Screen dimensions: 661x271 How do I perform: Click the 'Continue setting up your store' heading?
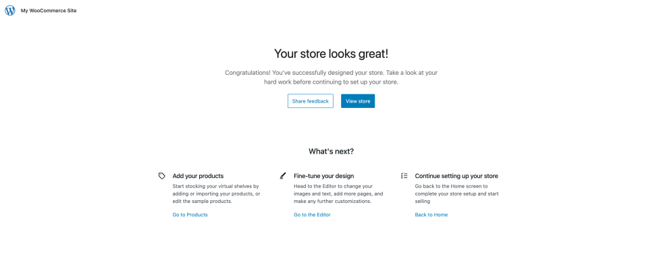tap(456, 176)
